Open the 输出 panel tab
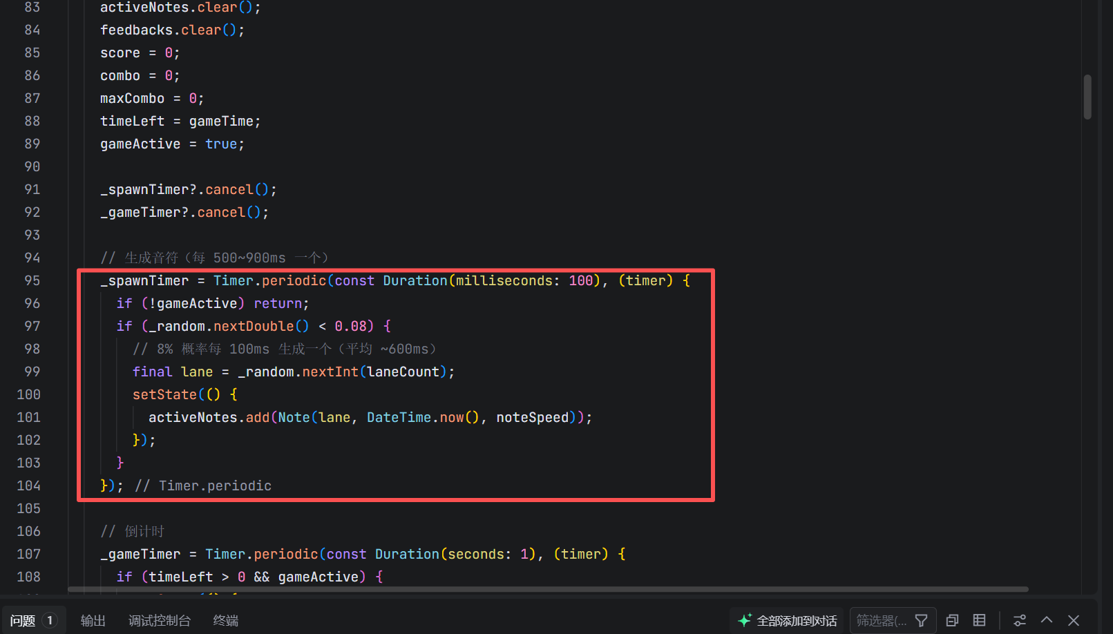 93,620
